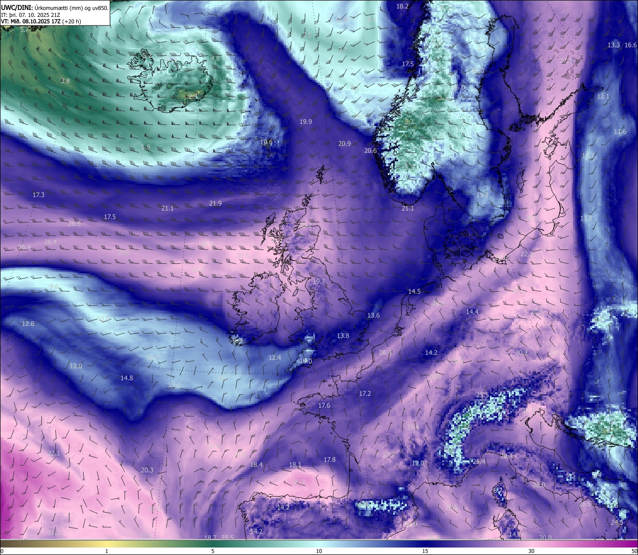Click the map value 18.2
Image resolution: width=638 pixels, height=555 pixels.
pos(402,6)
